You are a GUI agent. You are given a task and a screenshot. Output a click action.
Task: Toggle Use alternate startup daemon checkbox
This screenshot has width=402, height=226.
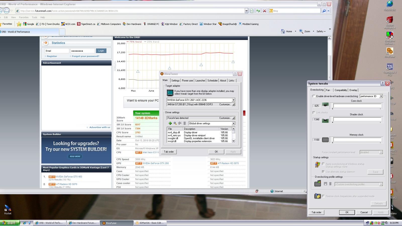[x=323, y=172]
